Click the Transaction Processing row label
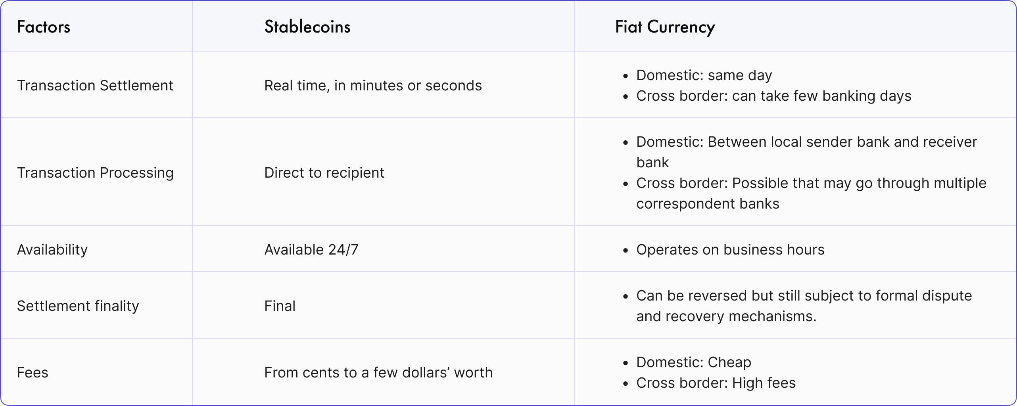 coord(95,173)
